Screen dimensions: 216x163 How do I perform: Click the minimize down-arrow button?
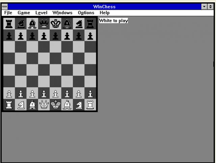click(x=204, y=7)
